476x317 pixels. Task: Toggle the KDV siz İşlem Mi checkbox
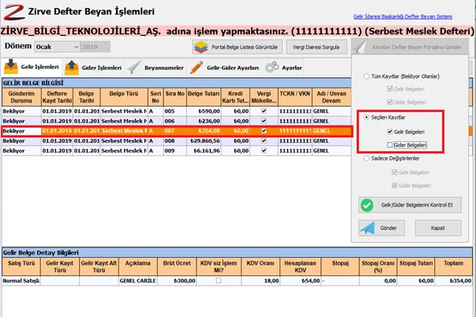pos(219,281)
